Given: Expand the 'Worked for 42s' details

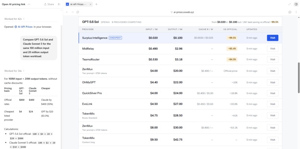Looking at the screenshot, I should click(x=15, y=19).
